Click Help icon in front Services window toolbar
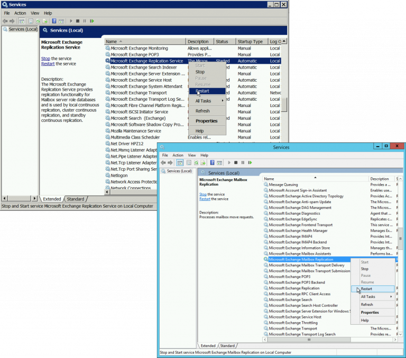 213,163
